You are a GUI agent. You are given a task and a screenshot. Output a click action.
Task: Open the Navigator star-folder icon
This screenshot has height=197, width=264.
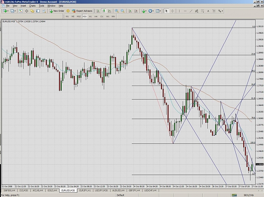(32, 11)
